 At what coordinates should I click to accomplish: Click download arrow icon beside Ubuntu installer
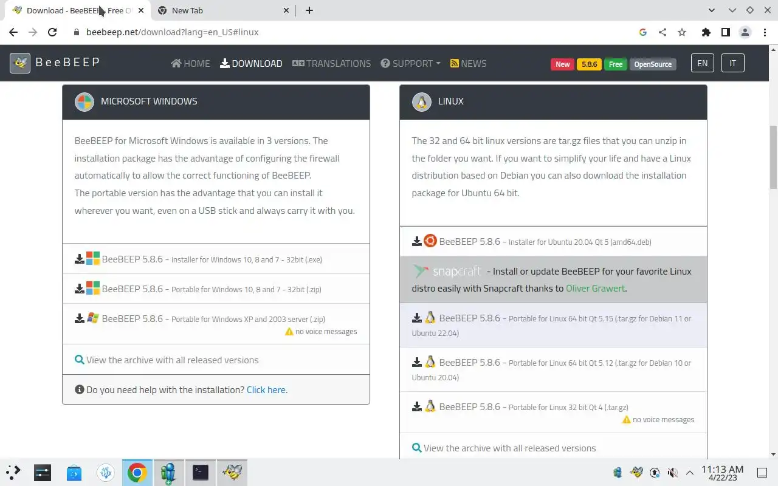[416, 241]
